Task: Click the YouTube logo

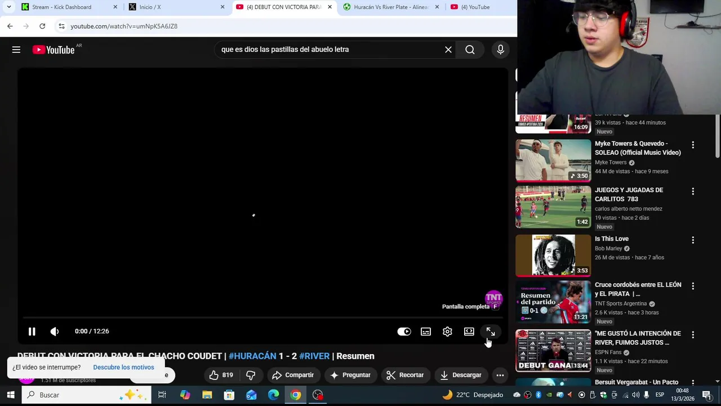Action: tap(54, 50)
